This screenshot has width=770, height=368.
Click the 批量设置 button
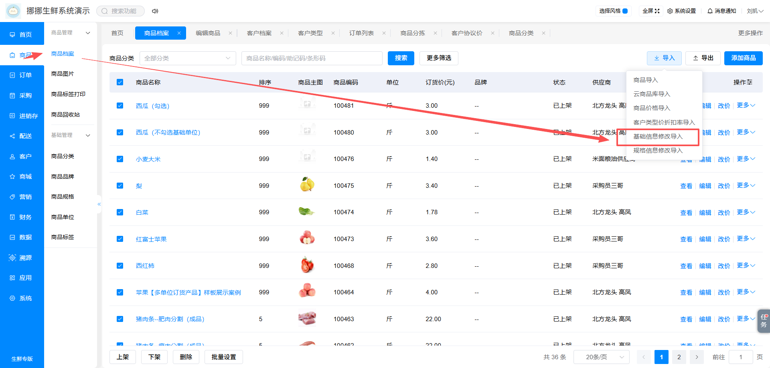coord(224,357)
